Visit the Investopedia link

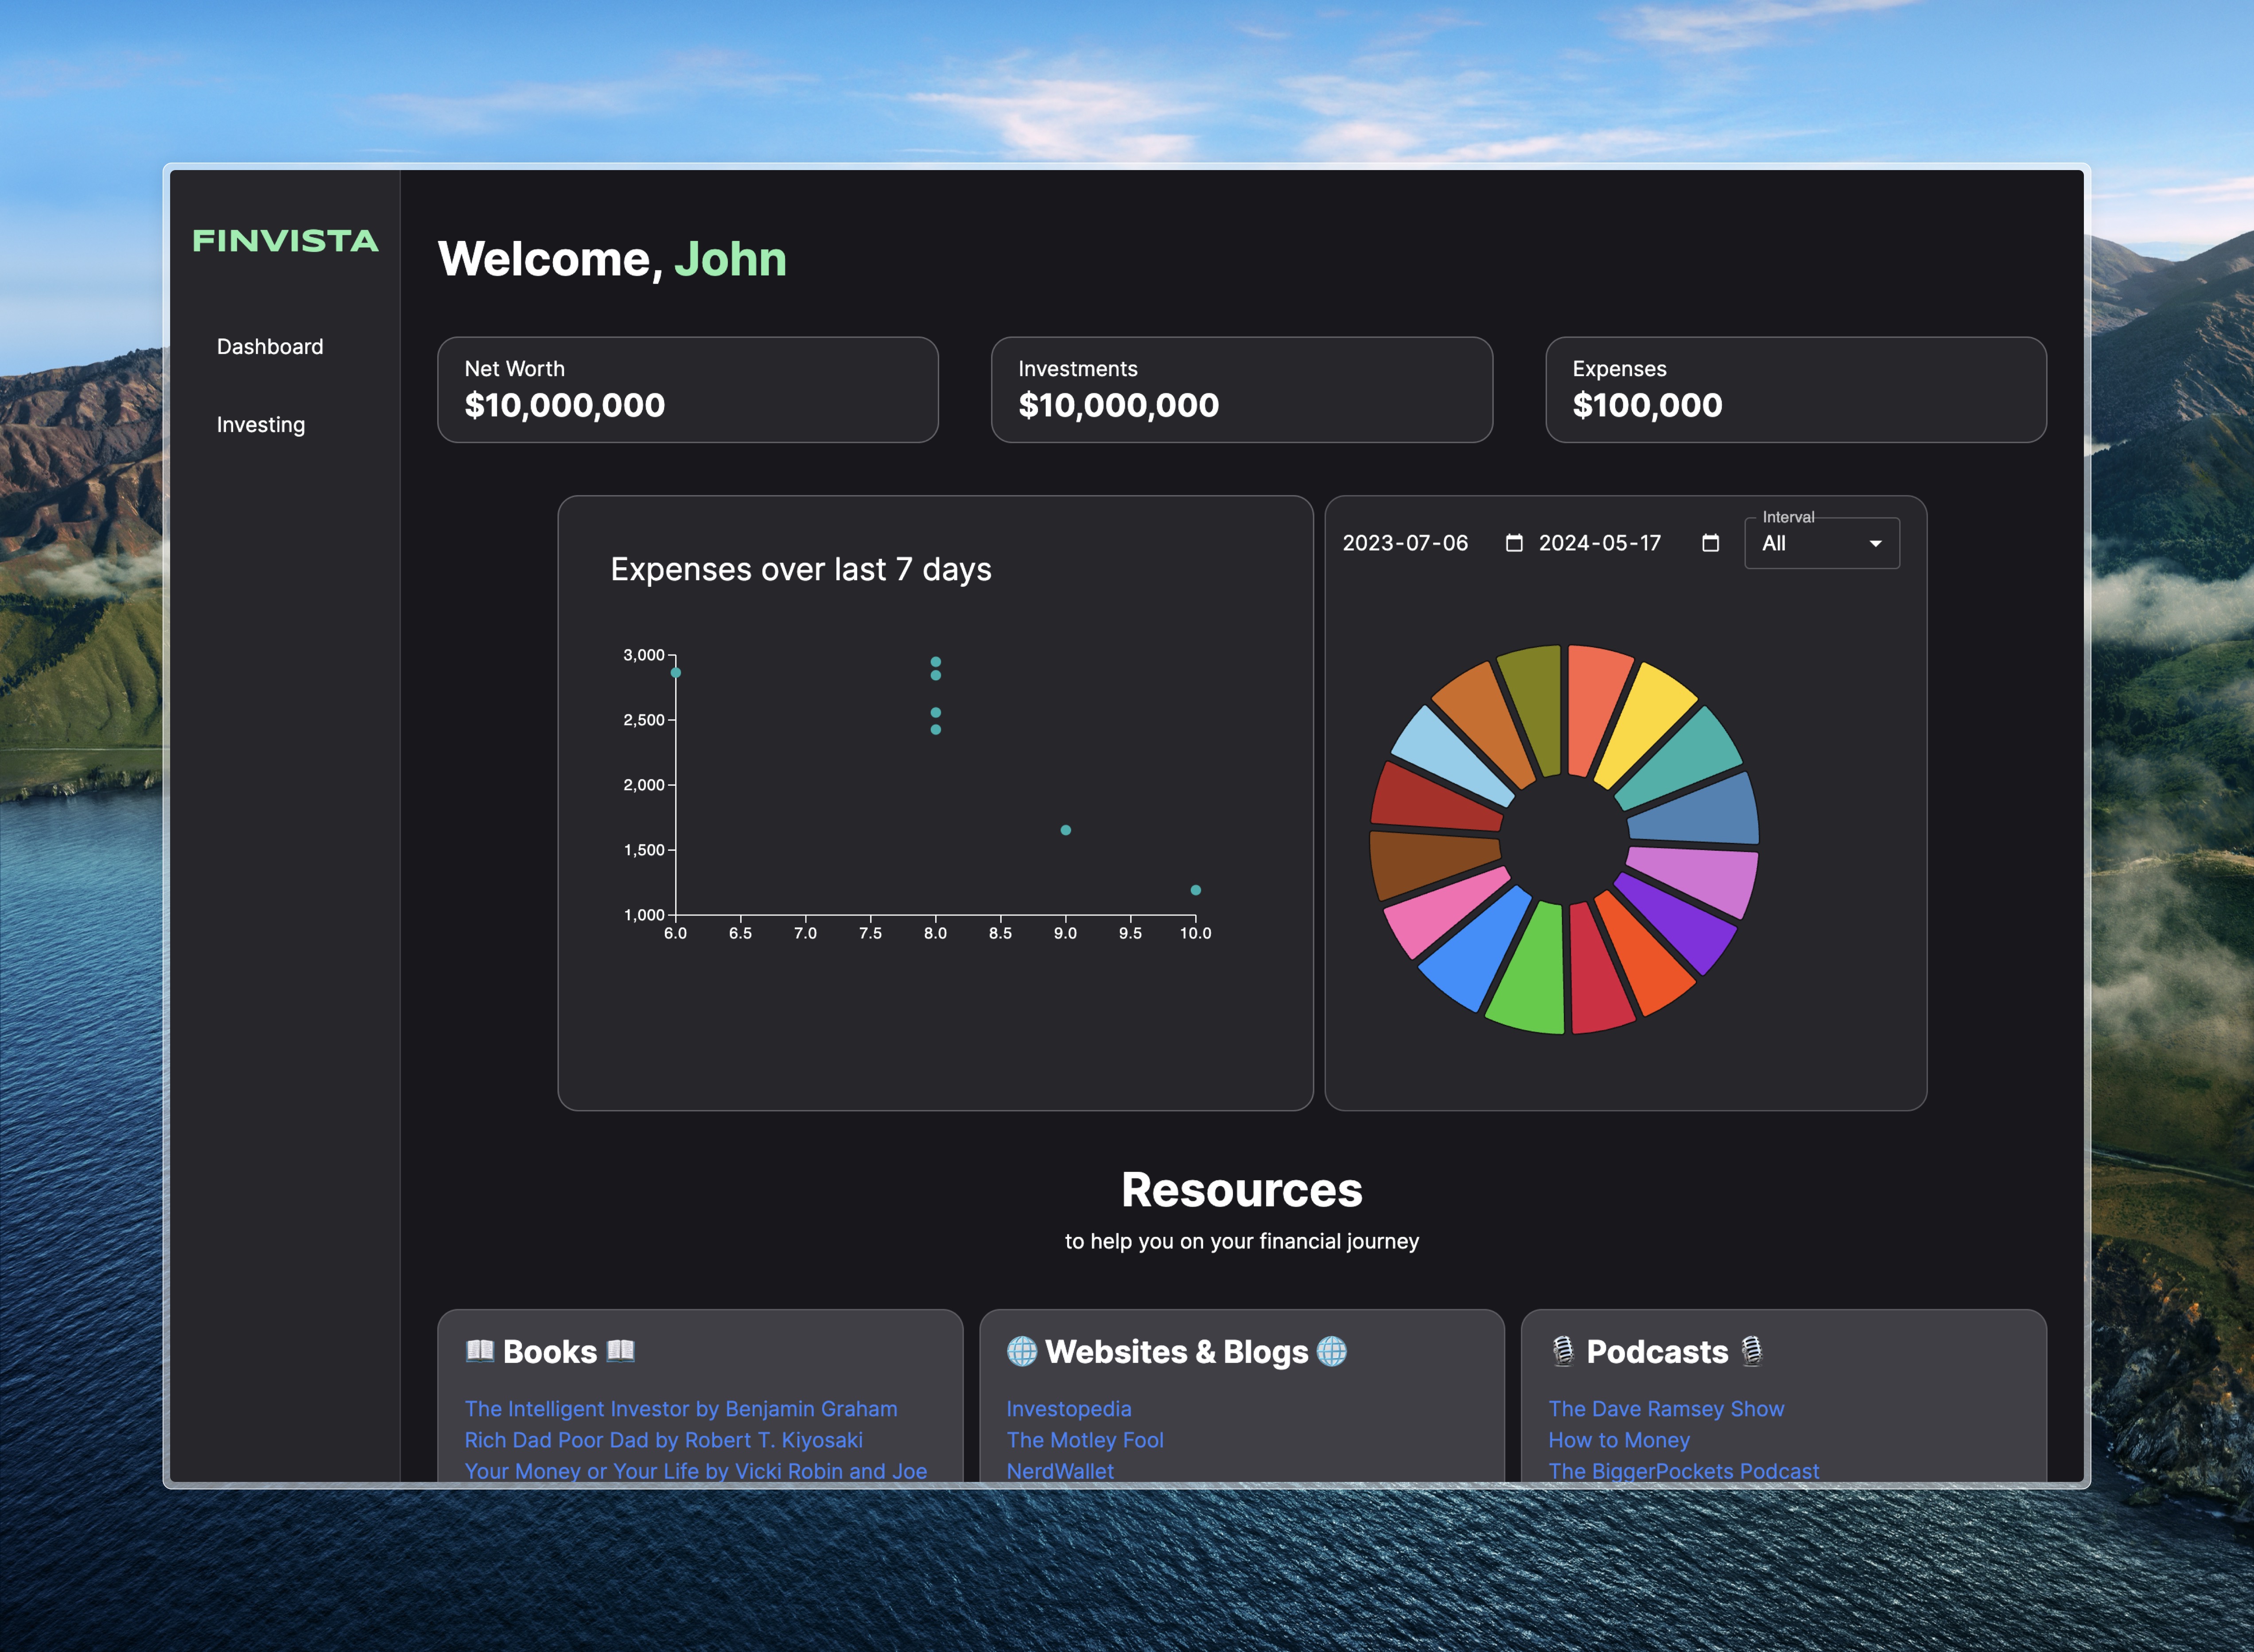1068,1408
